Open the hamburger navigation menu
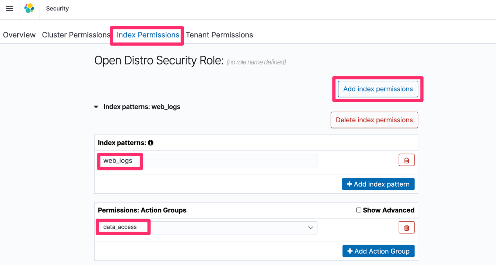The image size is (496, 265). coord(9,9)
